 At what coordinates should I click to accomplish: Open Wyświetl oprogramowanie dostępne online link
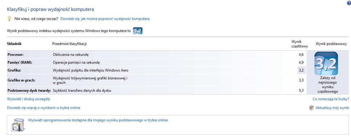tap(98, 120)
